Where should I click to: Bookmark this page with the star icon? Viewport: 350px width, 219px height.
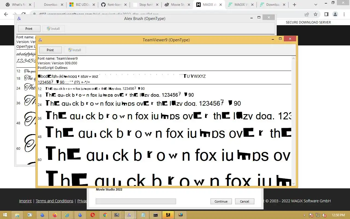316,14
